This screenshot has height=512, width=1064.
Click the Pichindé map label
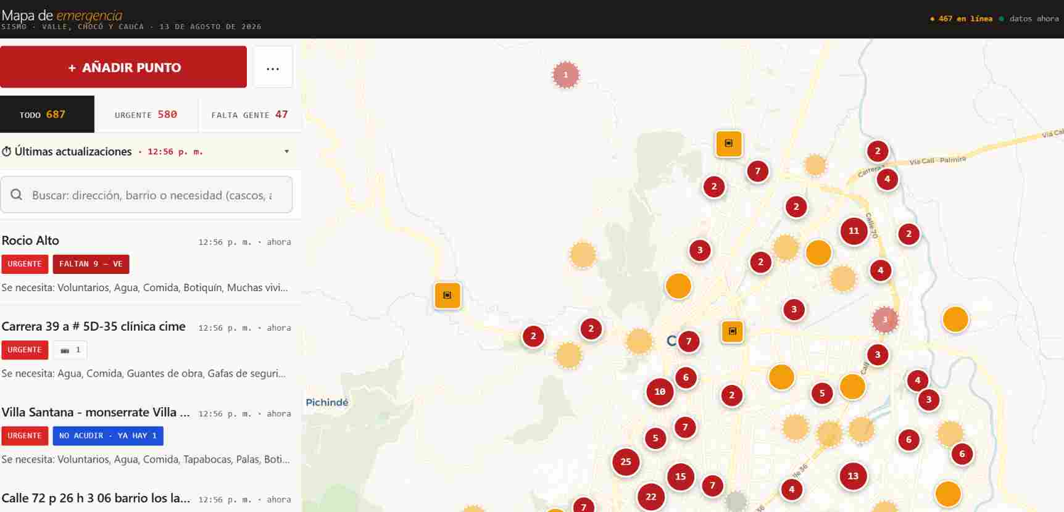tap(327, 402)
